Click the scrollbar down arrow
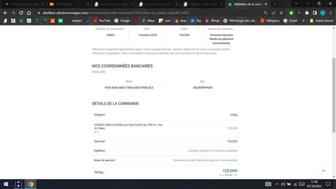The image size is (336, 189). coord(333,177)
